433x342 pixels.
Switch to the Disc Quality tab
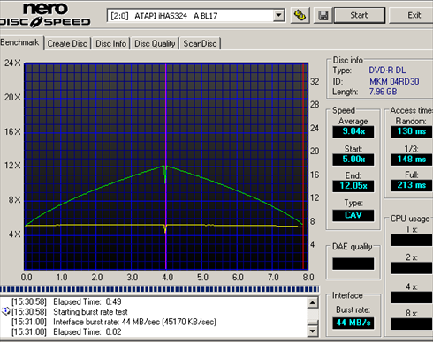155,43
